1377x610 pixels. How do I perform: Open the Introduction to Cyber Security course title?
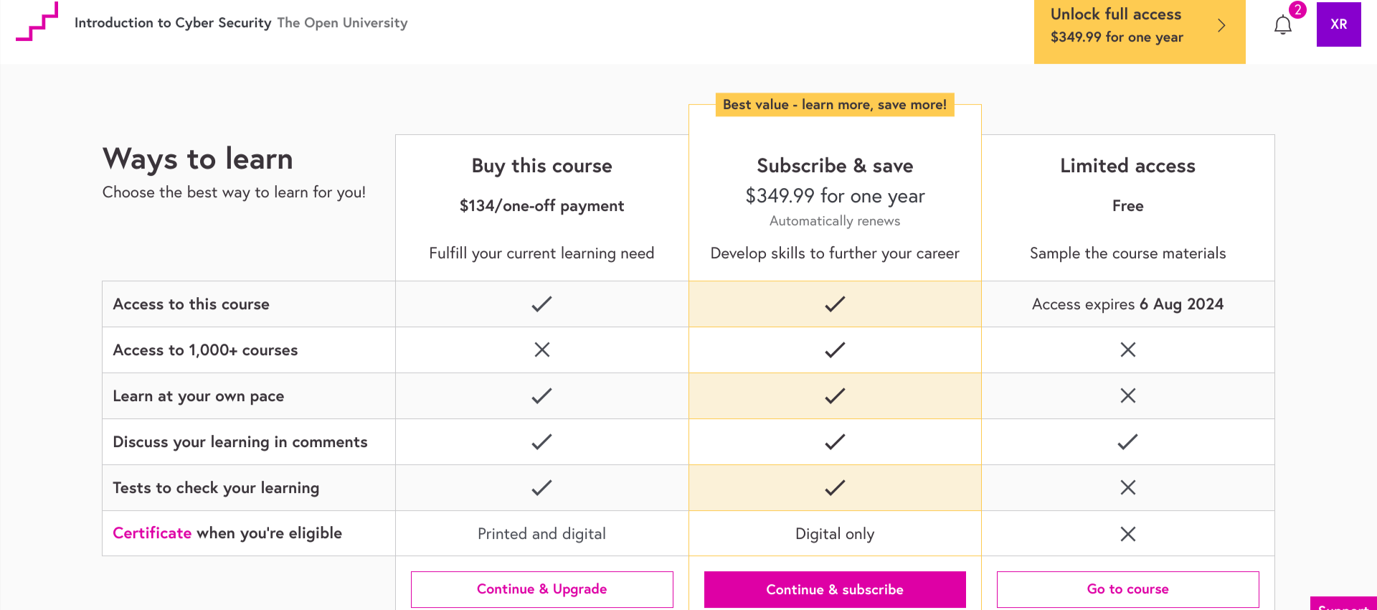click(173, 23)
